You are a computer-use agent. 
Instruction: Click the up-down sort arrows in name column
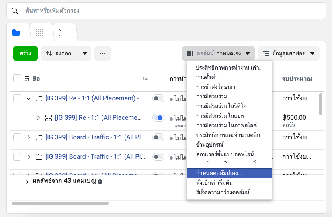pos(145,79)
